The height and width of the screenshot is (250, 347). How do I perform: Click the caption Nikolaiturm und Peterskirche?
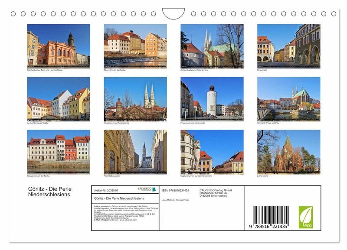pos(116,123)
